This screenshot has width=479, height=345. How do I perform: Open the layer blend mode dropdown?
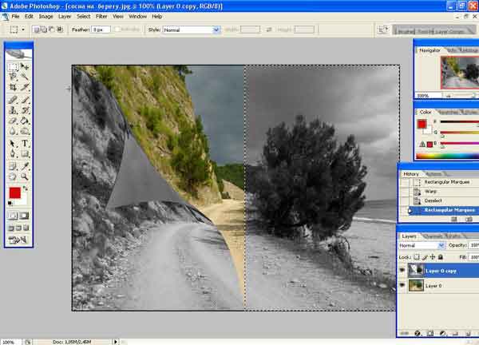pyautogui.click(x=422, y=245)
